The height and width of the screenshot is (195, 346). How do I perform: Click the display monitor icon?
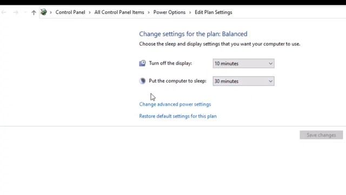[142, 63]
